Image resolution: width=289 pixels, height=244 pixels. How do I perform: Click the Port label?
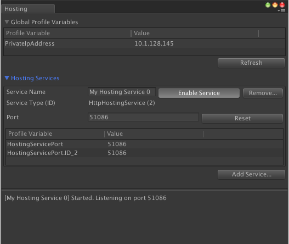[x=13, y=117]
